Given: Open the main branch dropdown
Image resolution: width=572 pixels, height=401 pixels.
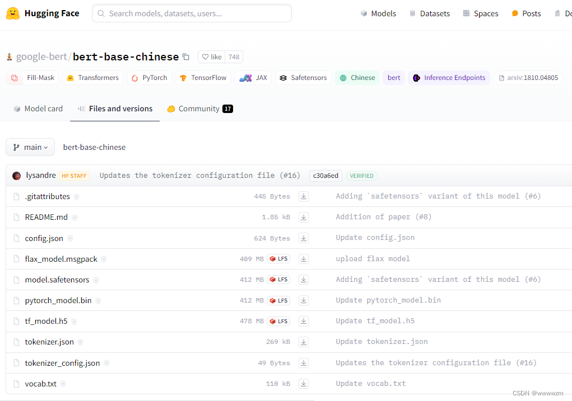Looking at the screenshot, I should click(x=30, y=147).
